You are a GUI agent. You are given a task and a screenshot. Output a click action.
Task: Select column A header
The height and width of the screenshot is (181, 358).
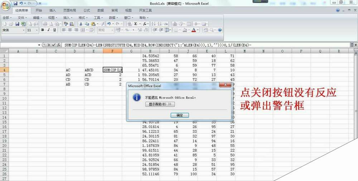(18, 51)
